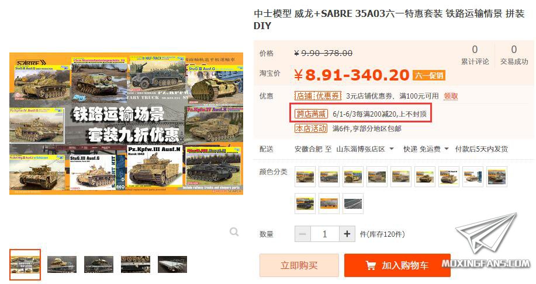Show the second gallery thumbnail image
Image resolution: width=536 pixels, height=284 pixels.
point(62,265)
